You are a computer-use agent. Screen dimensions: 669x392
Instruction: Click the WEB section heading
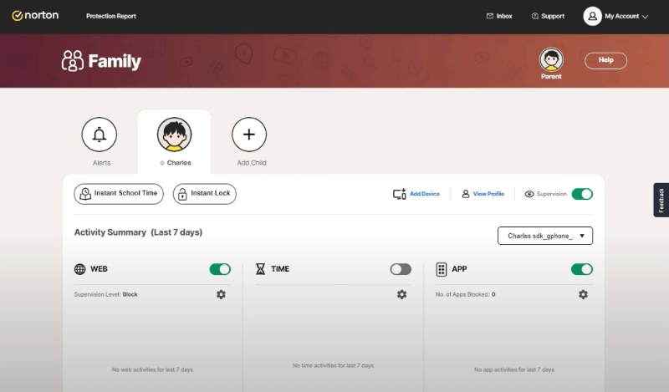99,269
